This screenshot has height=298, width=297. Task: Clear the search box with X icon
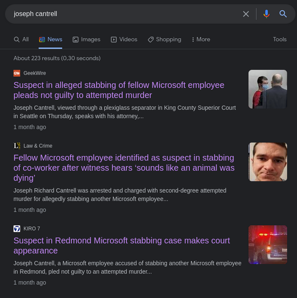[x=246, y=14]
